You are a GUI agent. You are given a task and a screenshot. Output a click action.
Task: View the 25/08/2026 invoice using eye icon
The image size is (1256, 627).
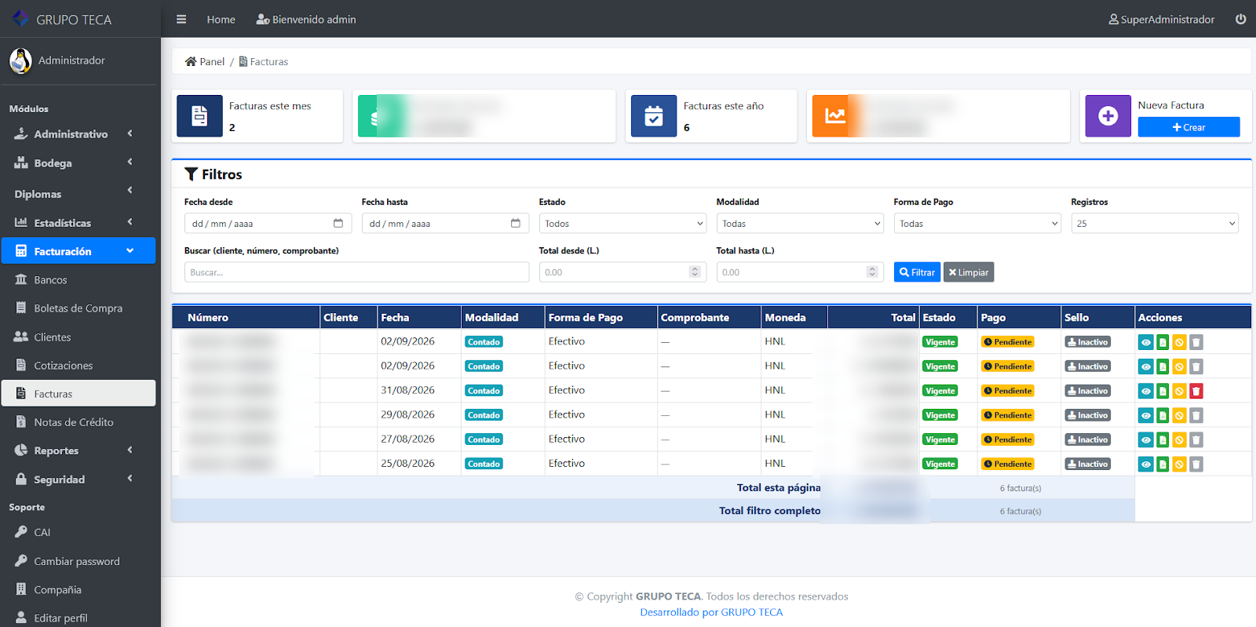click(1146, 464)
